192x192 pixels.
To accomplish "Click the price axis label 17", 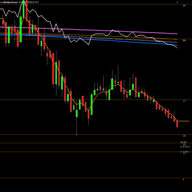I will pyautogui.click(x=184, y=101).
